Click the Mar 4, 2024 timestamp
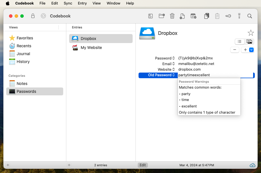Screen dimensions: 261x173 point(197,165)
